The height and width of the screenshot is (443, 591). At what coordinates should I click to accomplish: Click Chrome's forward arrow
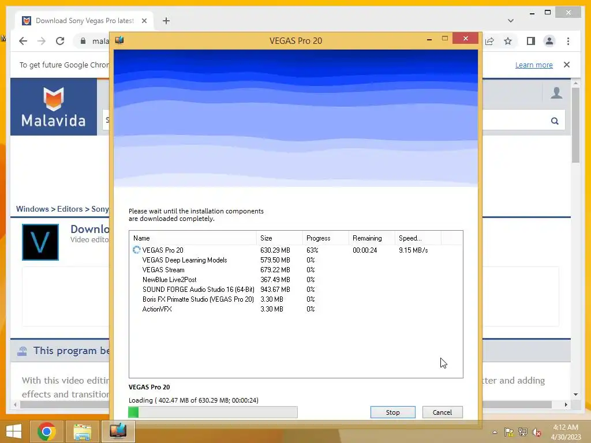42,41
